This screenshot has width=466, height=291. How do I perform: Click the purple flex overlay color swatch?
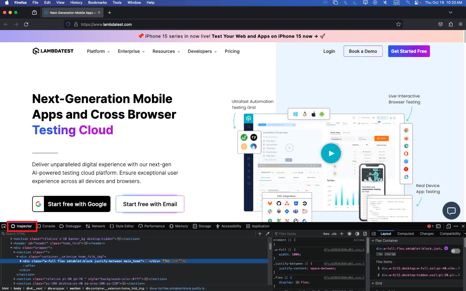coord(446,248)
